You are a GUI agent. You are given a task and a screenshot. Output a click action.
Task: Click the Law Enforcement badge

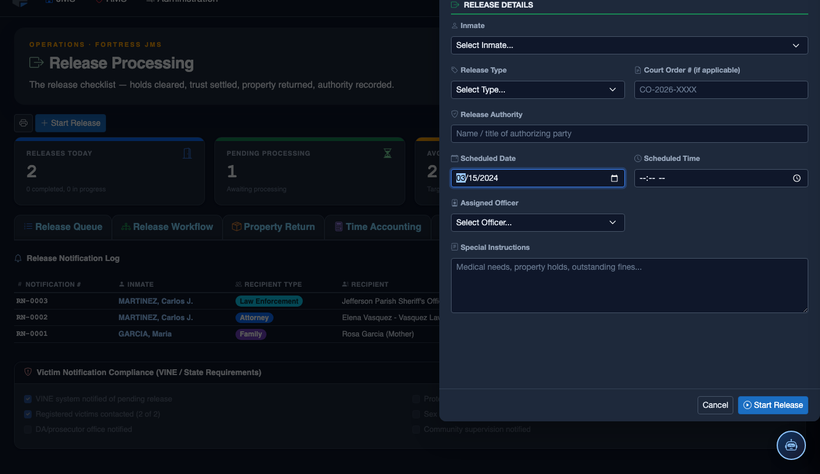[269, 301]
